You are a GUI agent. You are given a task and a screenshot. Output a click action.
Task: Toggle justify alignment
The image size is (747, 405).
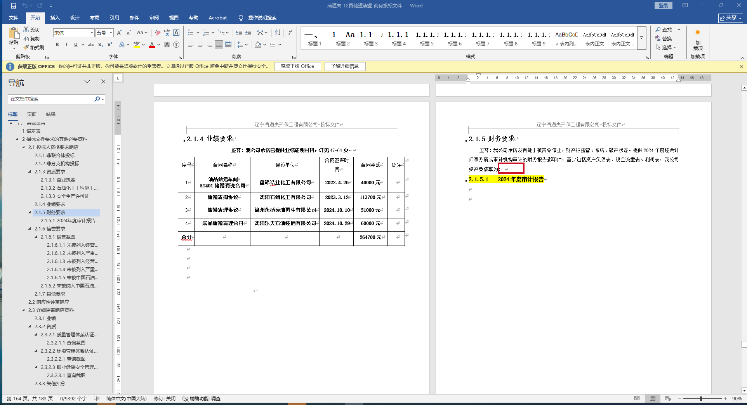click(219, 45)
